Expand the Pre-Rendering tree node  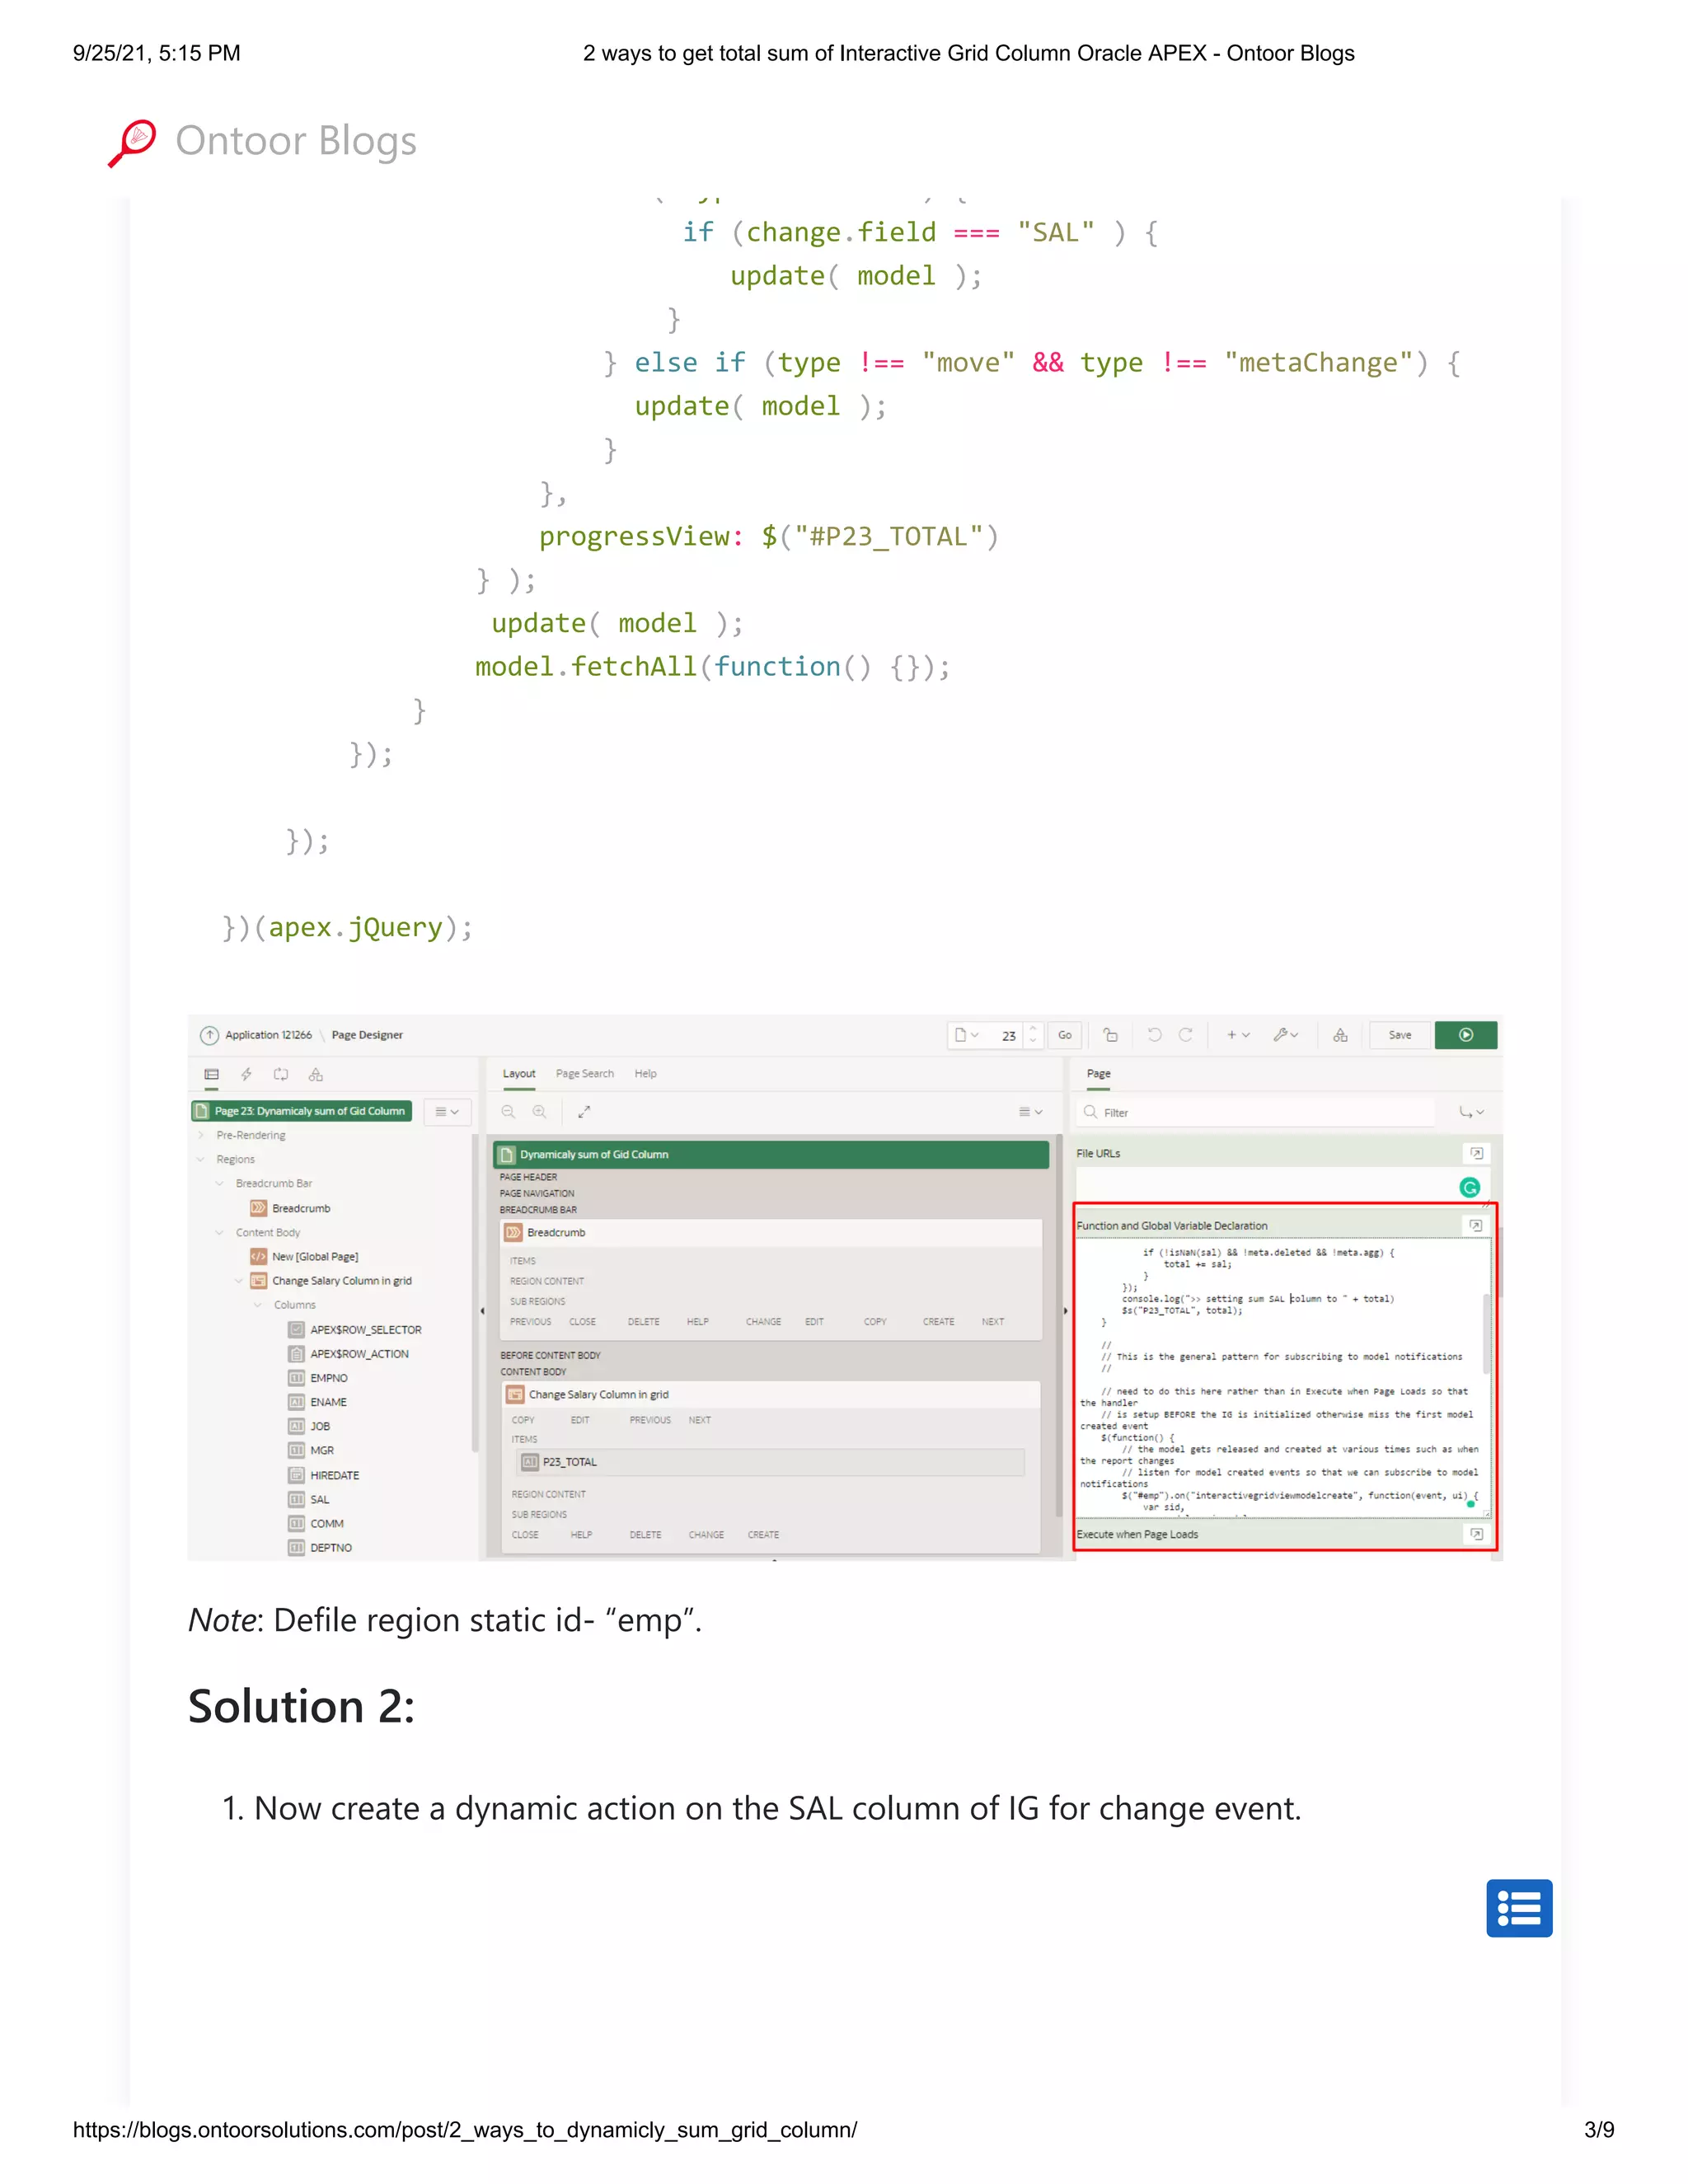[201, 1135]
